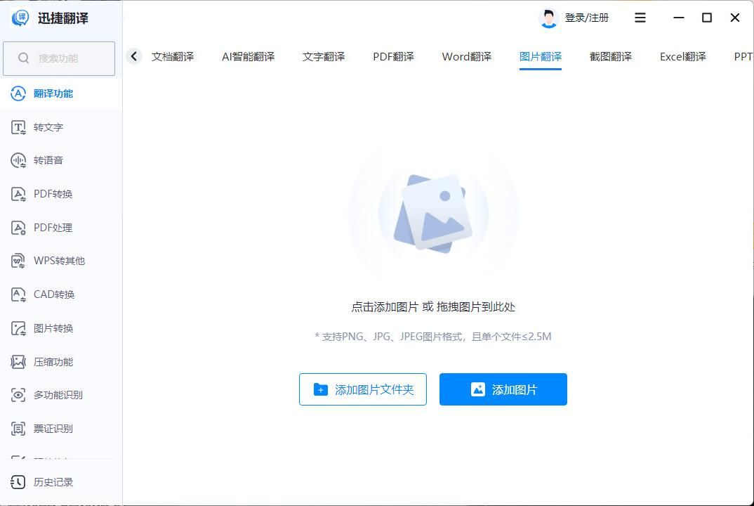This screenshot has width=754, height=506.
Task: Click the PDF处理 sidebar icon
Action: pyautogui.click(x=18, y=228)
